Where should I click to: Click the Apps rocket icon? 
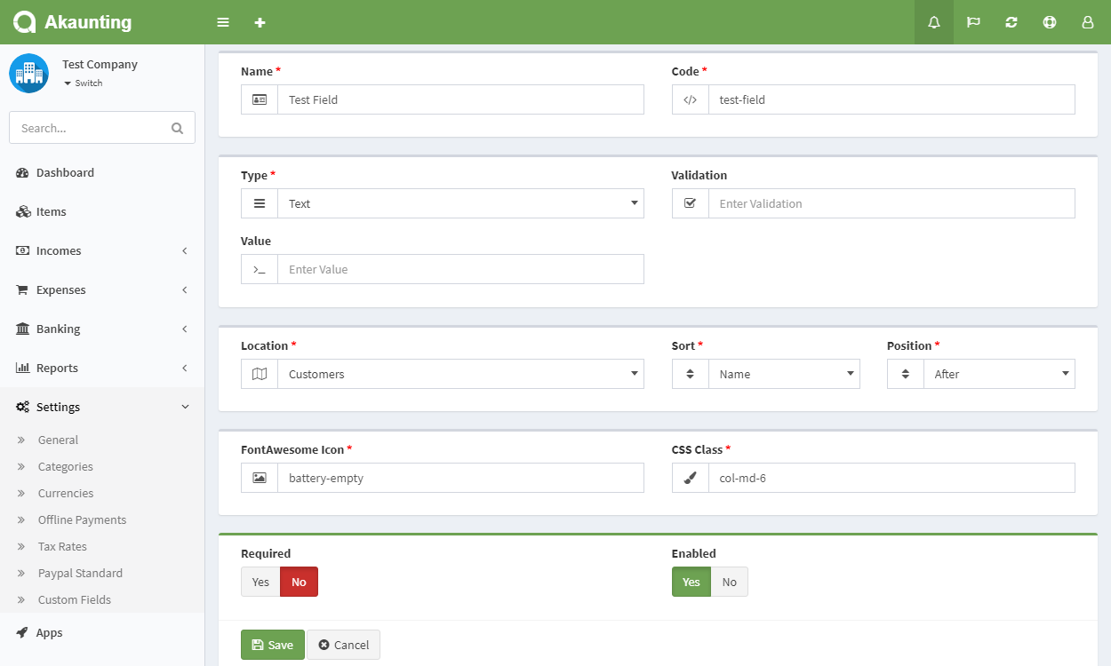[x=23, y=632]
